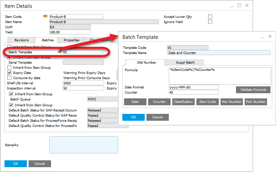Select the Dist Number tab
The width and height of the screenshot is (276, 172).
coord(145,62)
